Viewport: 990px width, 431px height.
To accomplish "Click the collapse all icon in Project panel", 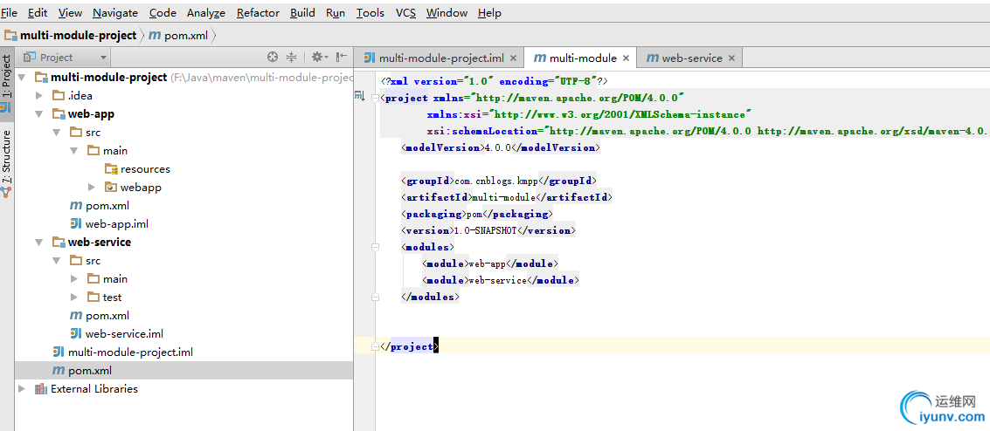I will click(291, 58).
